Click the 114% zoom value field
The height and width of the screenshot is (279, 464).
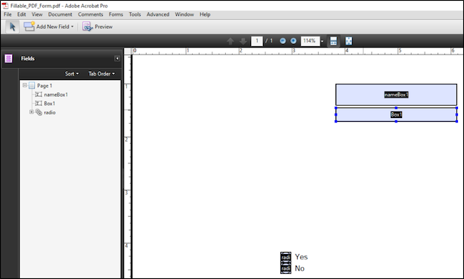click(310, 41)
